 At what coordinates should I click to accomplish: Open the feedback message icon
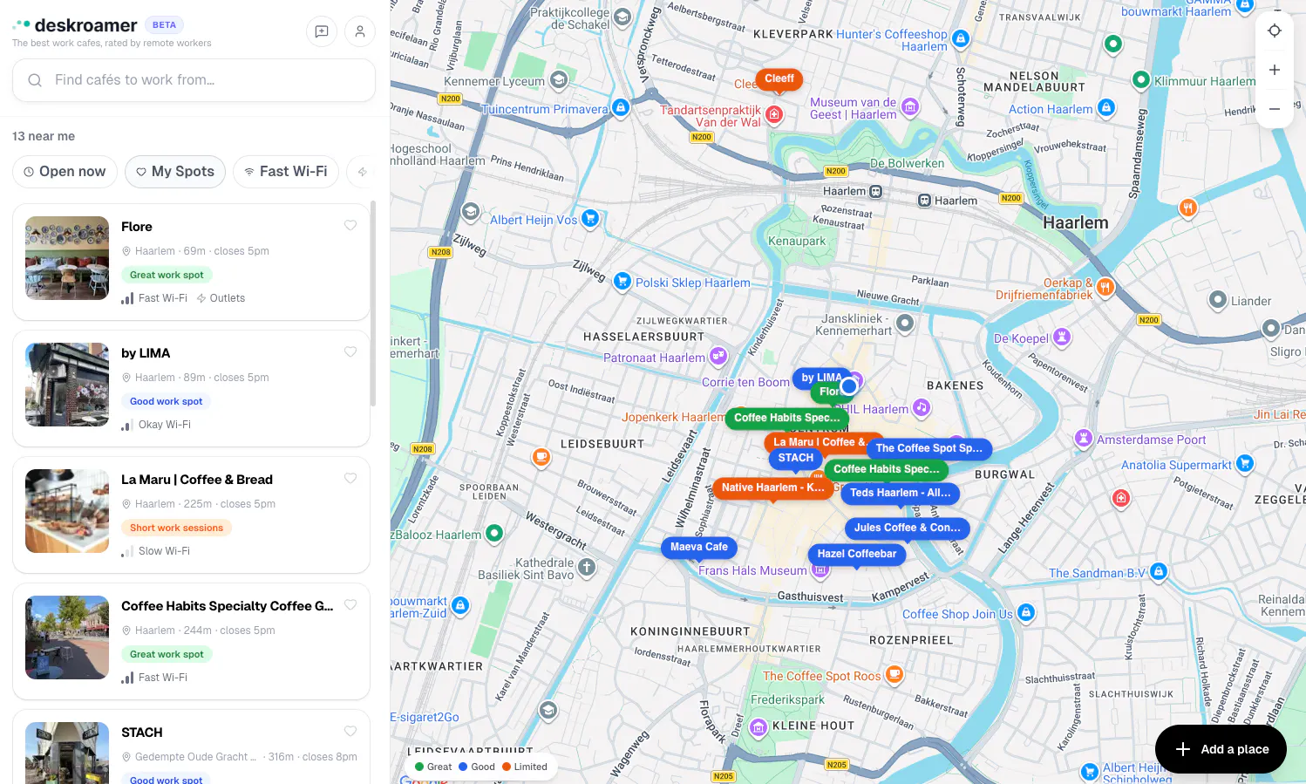322,31
